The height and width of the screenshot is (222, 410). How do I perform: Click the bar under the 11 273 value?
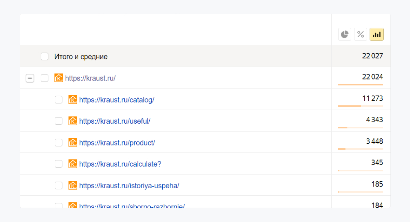click(x=360, y=106)
